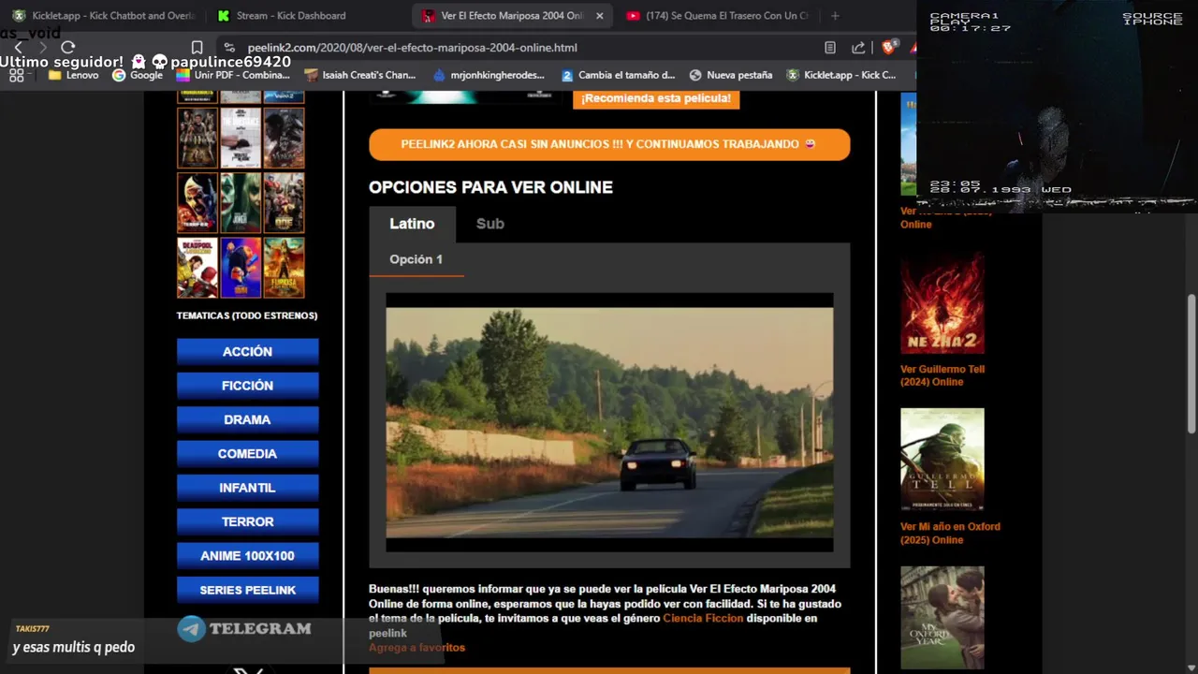
Task: Click TEMATICAS (TODO ESTRENOS) heading
Action: pyautogui.click(x=247, y=315)
